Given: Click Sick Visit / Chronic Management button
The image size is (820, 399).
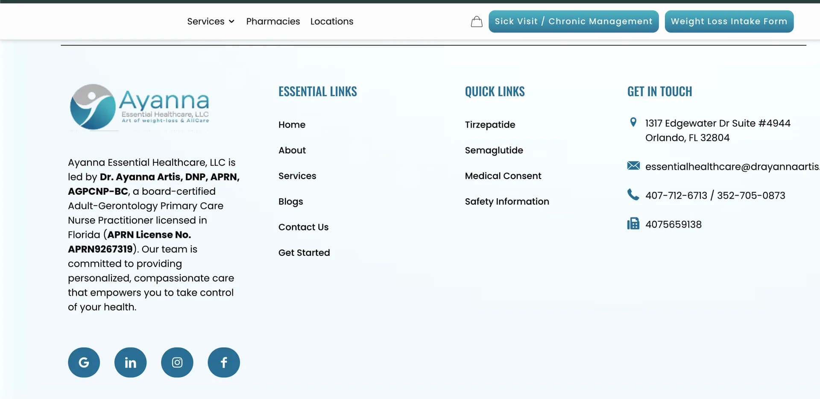Looking at the screenshot, I should (574, 21).
